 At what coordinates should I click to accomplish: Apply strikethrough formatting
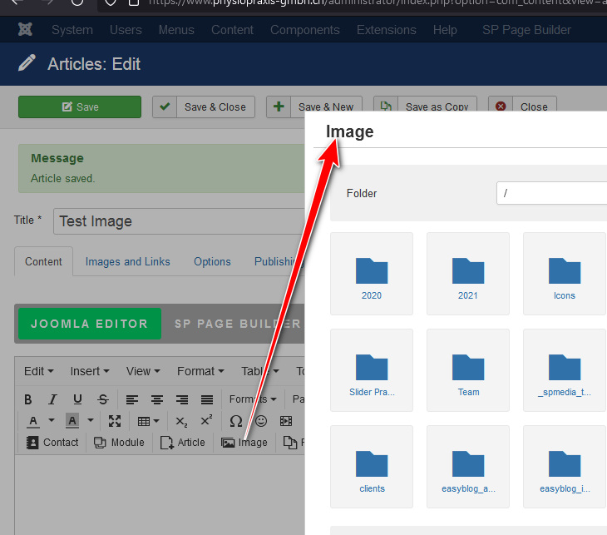point(103,399)
